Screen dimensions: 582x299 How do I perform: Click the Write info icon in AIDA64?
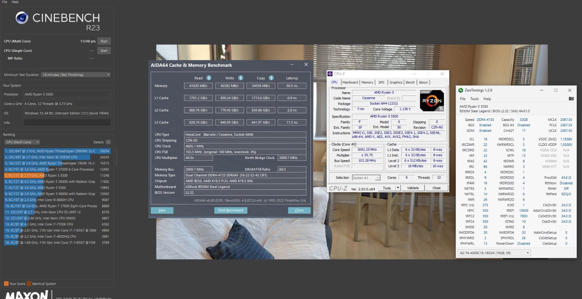[240, 78]
